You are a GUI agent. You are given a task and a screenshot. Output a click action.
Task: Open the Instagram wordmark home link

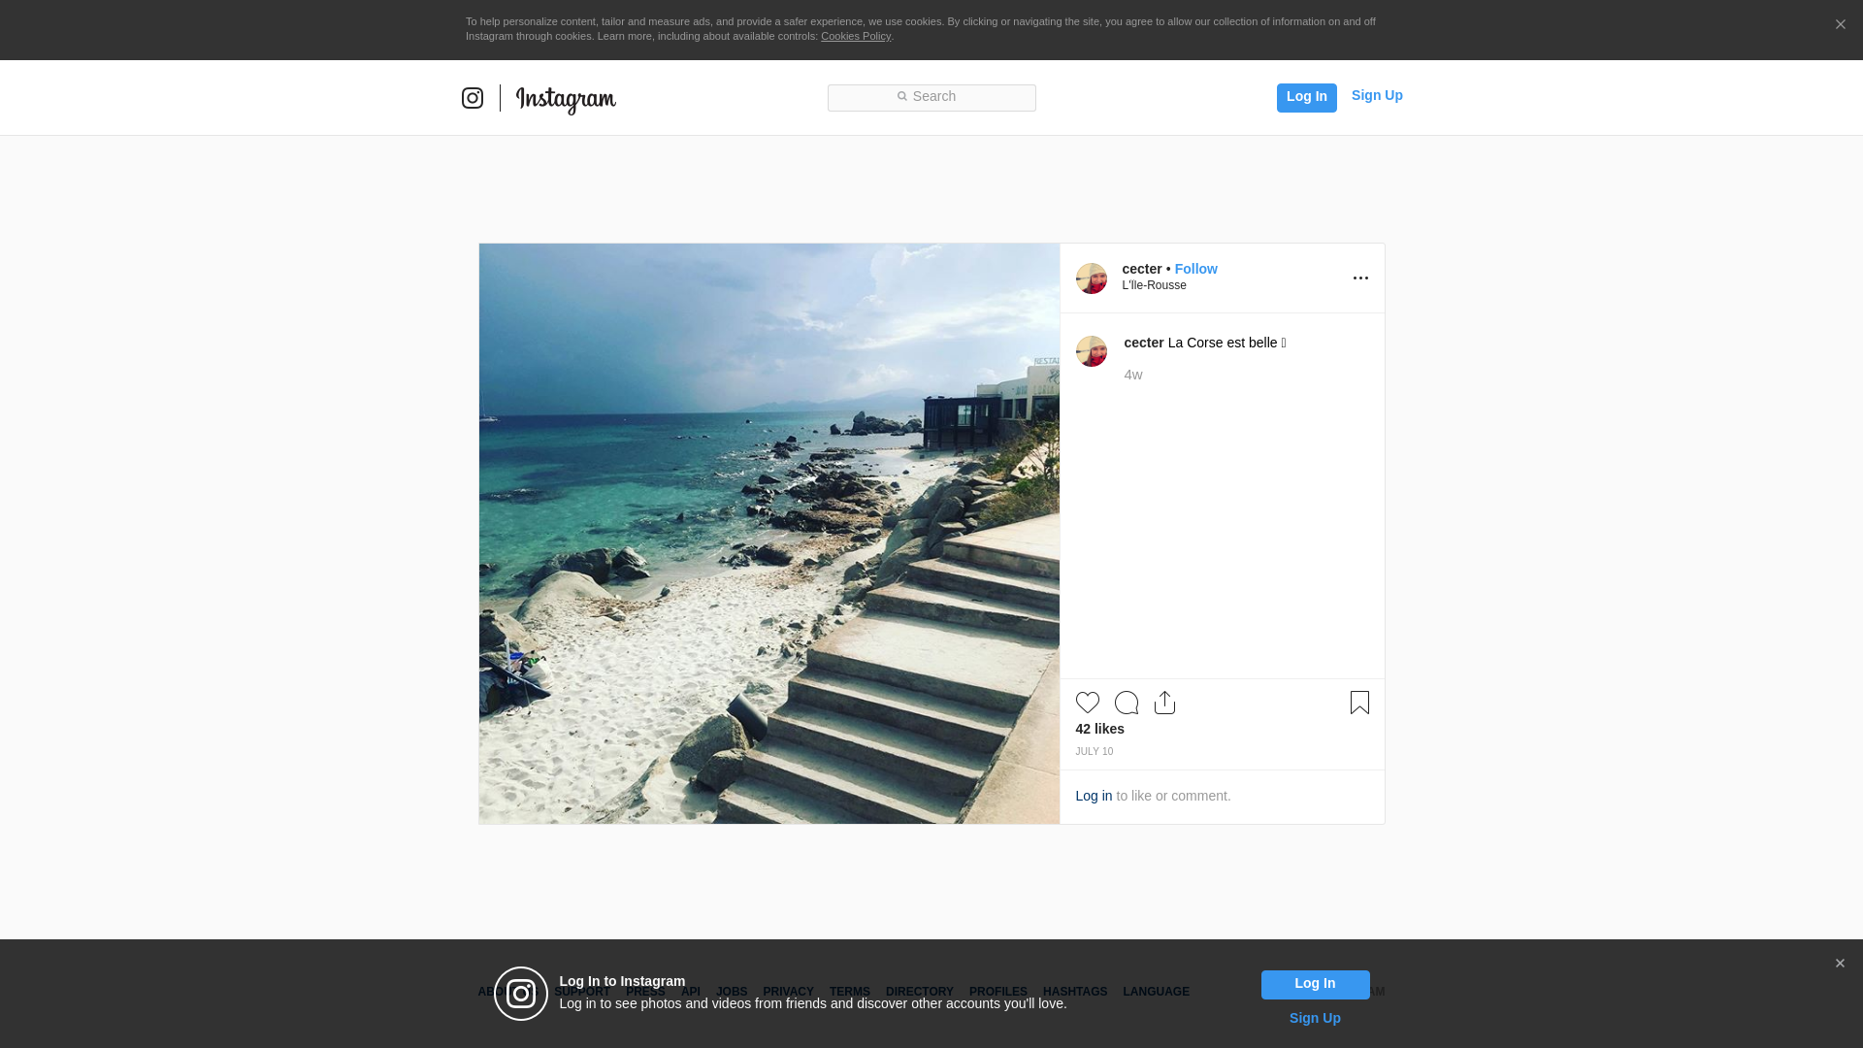(566, 100)
